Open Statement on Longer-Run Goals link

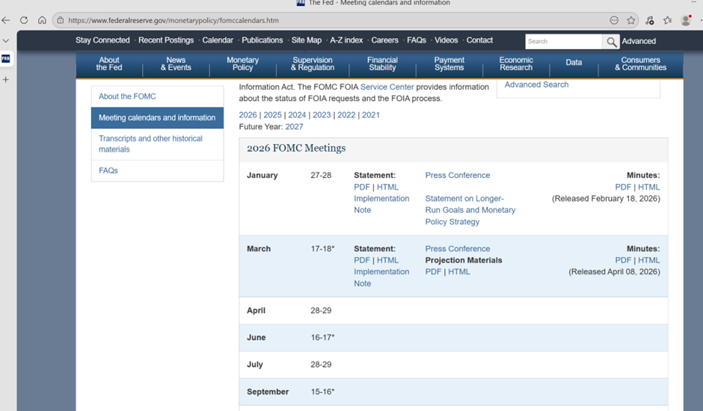(x=470, y=210)
